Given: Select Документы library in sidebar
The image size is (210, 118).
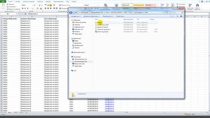Looking at the screenshot, I should pyautogui.click(x=78, y=43).
